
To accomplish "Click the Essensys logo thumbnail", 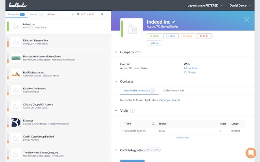I will [x=16, y=122].
